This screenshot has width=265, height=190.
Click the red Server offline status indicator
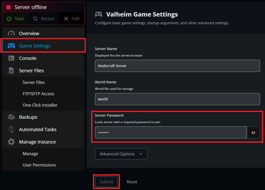pyautogui.click(x=9, y=7)
